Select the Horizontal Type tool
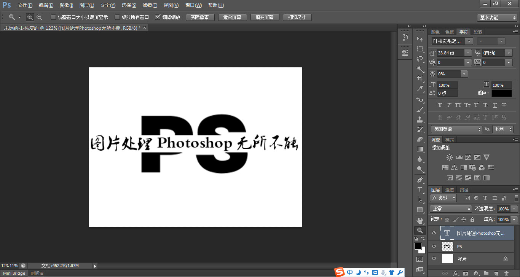Viewport: 520px width, 277px height. [420, 189]
